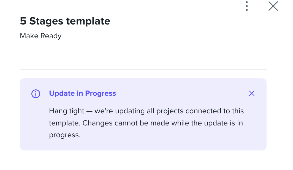Open template actions via vertical dots icon
This screenshot has height=170, width=293.
246,6
